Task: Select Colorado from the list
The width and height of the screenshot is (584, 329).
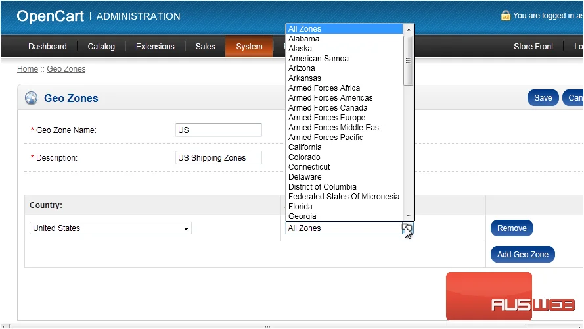Action: (344, 157)
